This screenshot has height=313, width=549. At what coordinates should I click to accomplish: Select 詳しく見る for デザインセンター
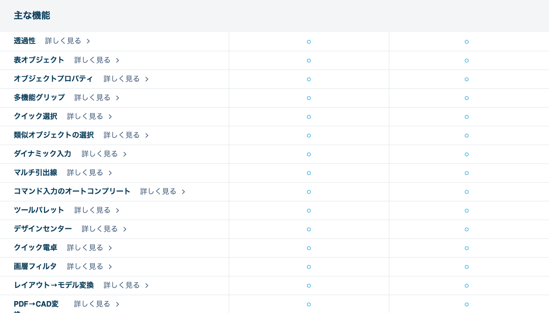tap(100, 229)
